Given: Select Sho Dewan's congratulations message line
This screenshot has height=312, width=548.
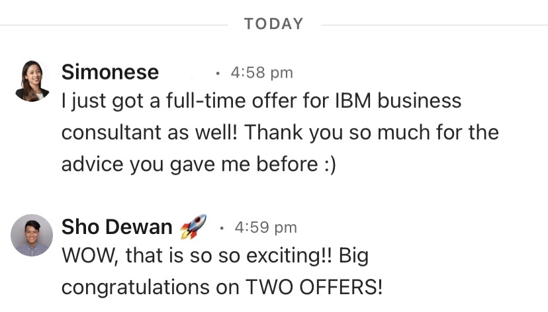Looking at the screenshot, I should (x=221, y=288).
